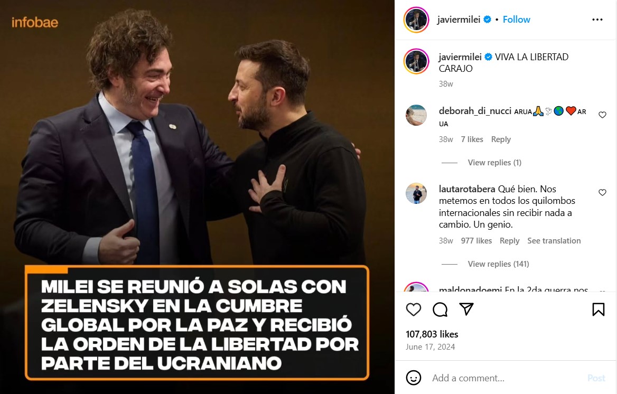Screen dimensions: 617x394
Task: Focus the Add a comment field
Action: (x=508, y=378)
